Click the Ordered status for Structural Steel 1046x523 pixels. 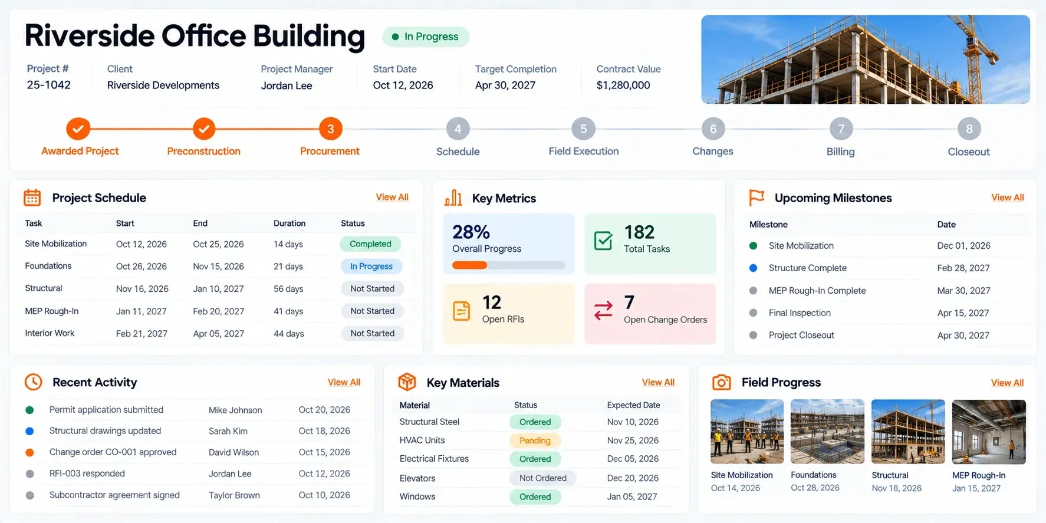pyautogui.click(x=535, y=422)
